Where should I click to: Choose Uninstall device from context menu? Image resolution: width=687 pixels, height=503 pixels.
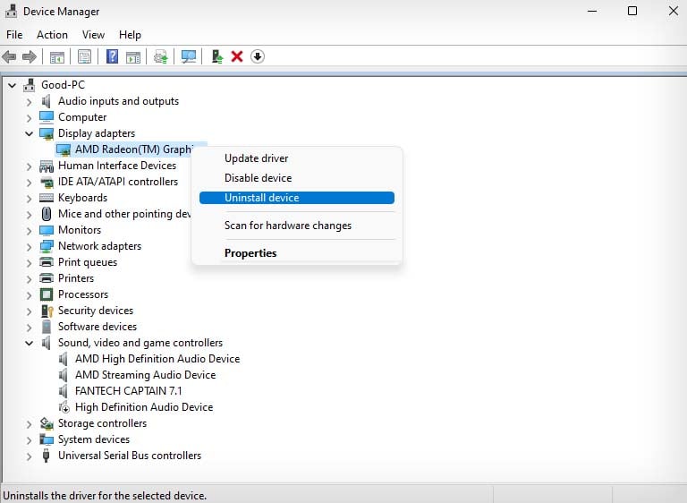tap(261, 198)
